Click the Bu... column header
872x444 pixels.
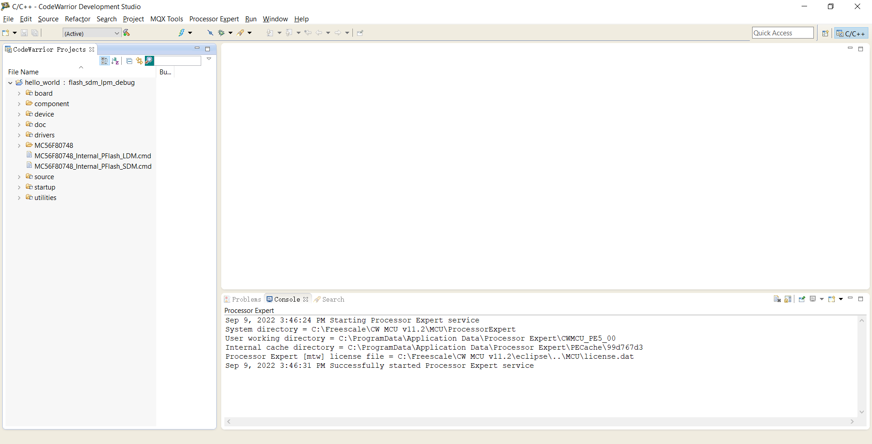click(165, 72)
